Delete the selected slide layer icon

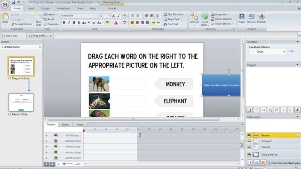(263, 163)
